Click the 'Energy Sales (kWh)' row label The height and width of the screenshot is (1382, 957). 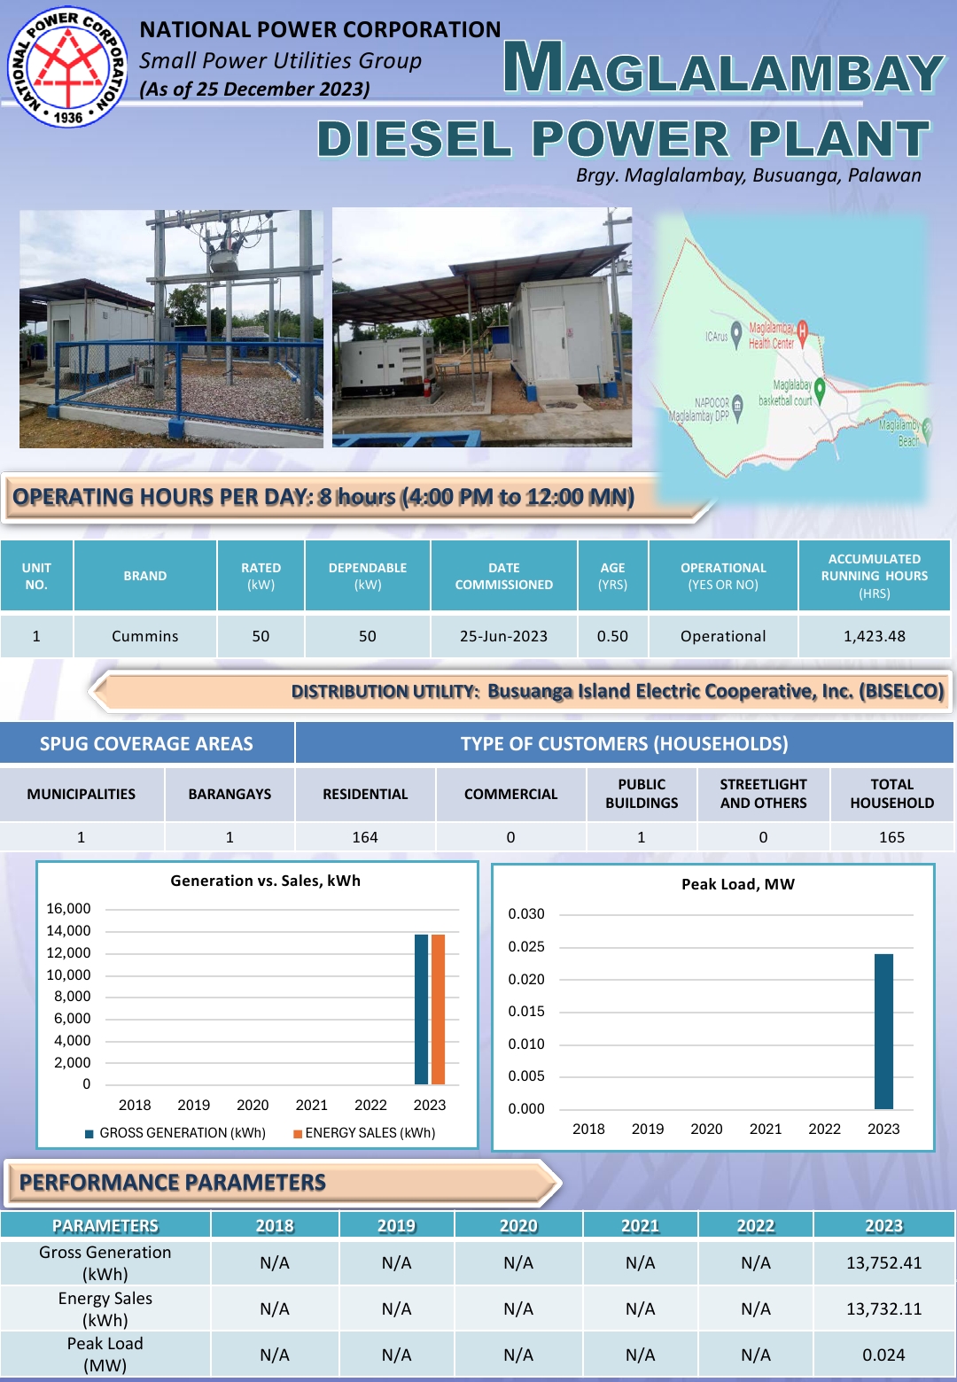105,1308
